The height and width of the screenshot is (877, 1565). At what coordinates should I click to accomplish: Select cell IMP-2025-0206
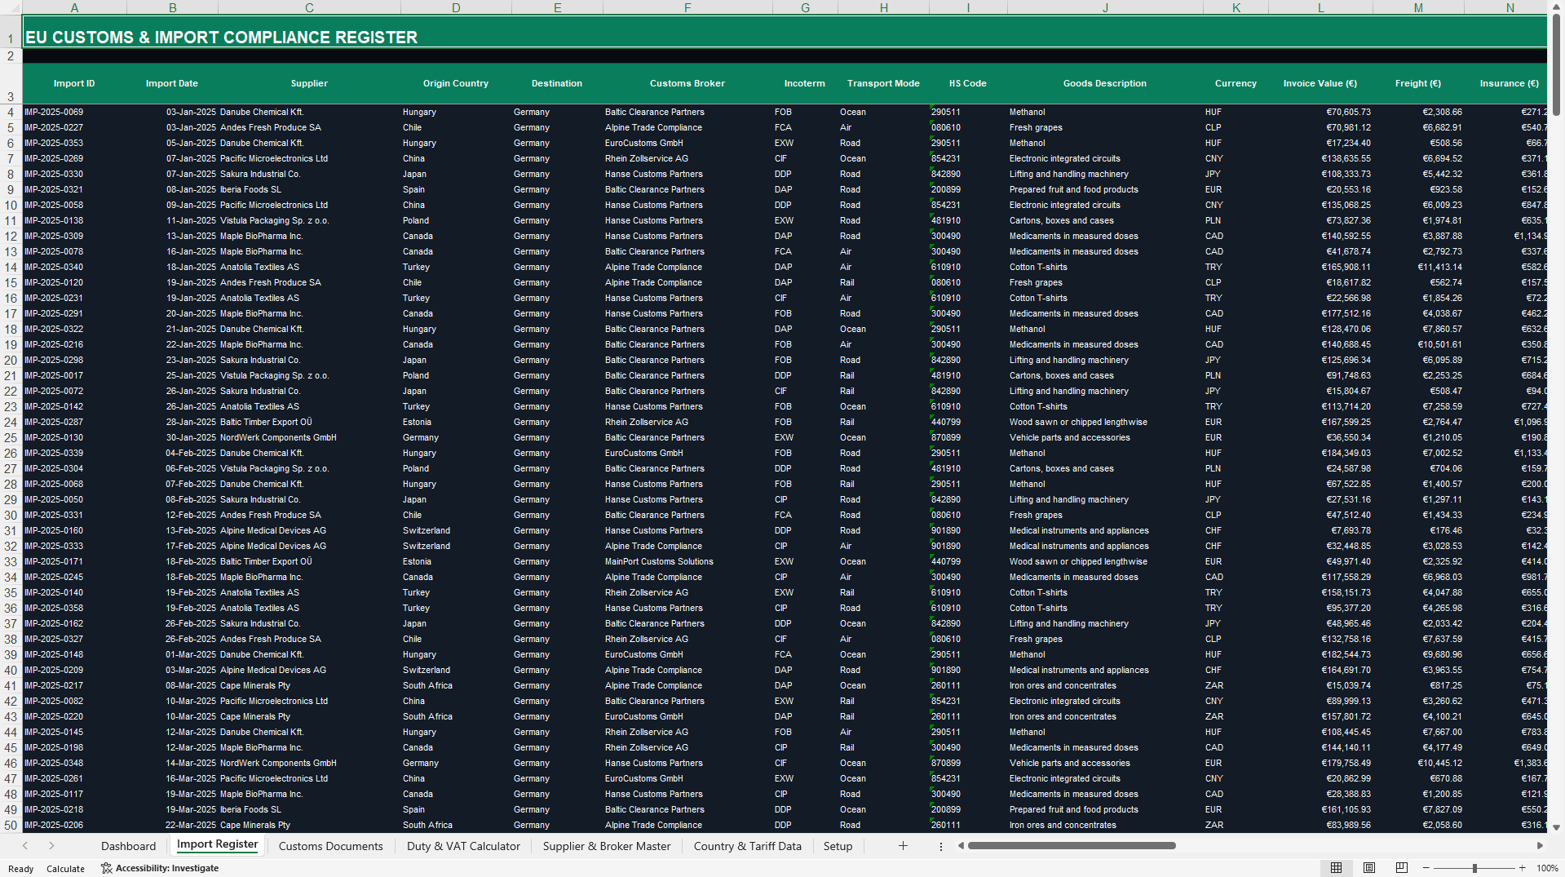(74, 826)
